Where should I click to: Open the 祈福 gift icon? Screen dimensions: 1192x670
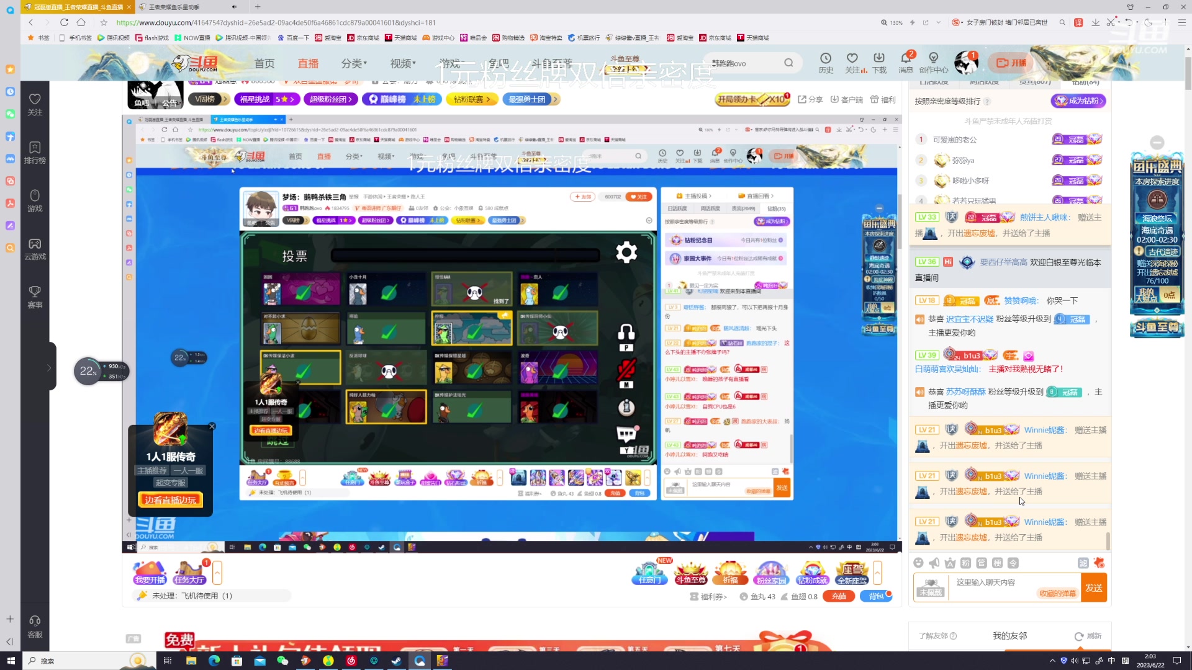click(731, 573)
